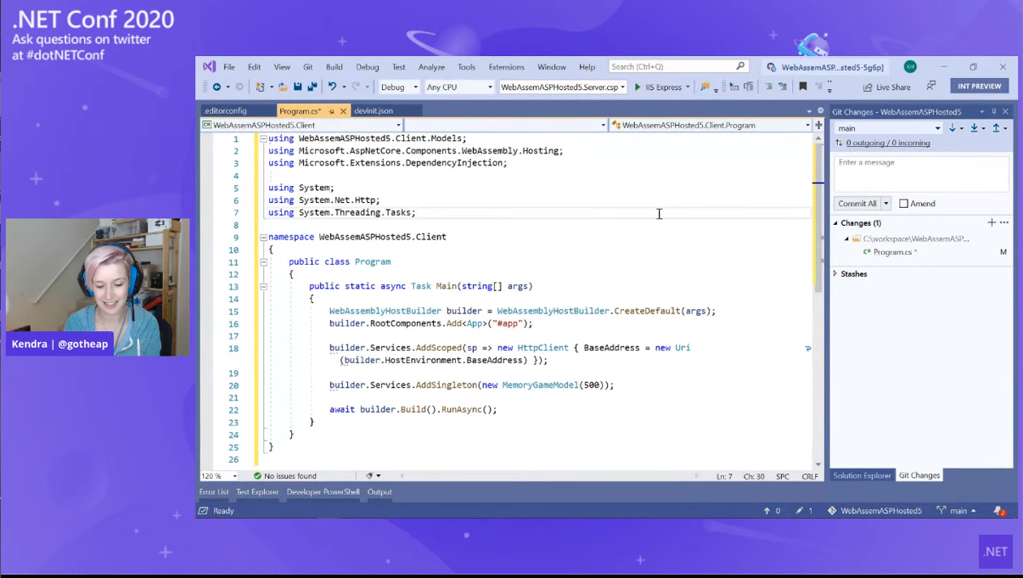
Task: Click the Git Push up-arrow icon
Action: [x=997, y=128]
